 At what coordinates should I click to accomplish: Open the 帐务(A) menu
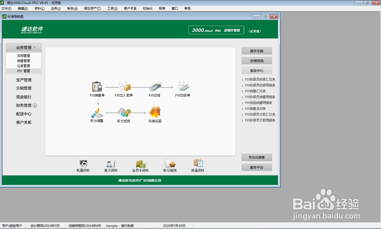pos(72,8)
